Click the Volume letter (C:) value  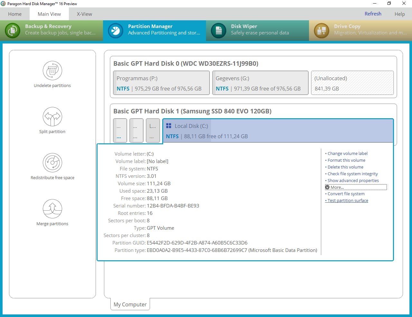coord(150,154)
